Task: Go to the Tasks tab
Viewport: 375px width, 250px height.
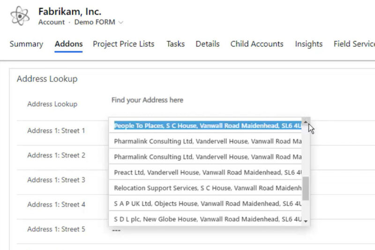Action: pyautogui.click(x=175, y=44)
